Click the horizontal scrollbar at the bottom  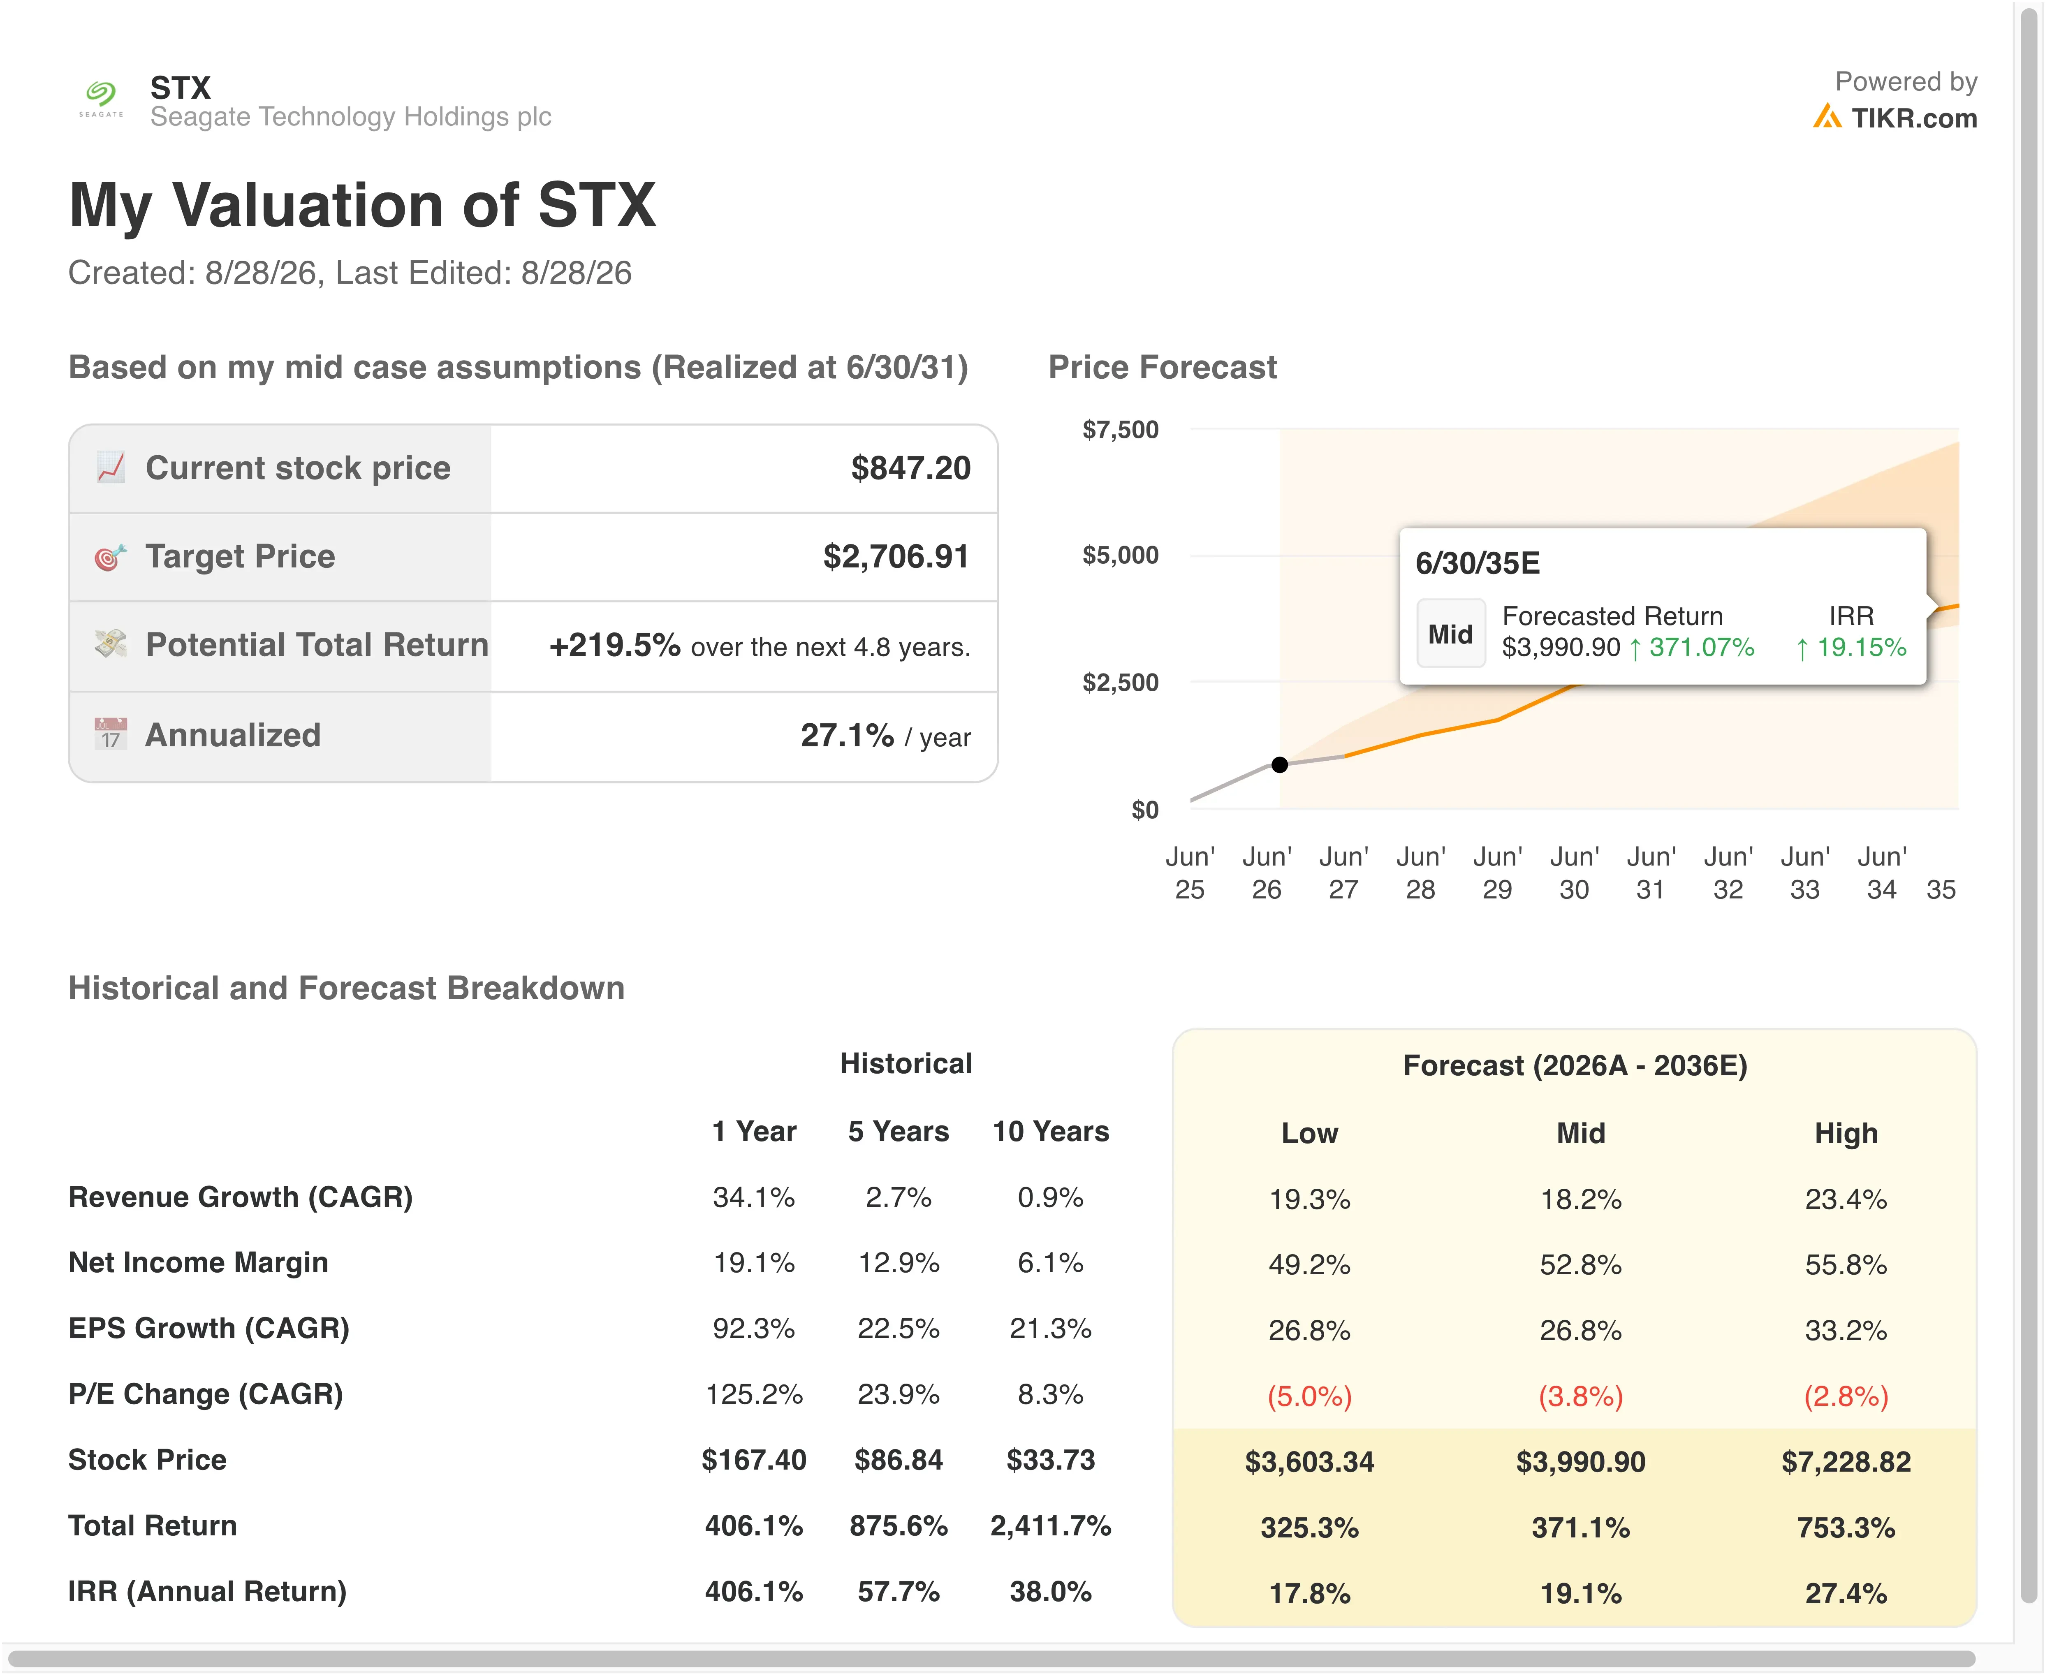(x=991, y=1660)
